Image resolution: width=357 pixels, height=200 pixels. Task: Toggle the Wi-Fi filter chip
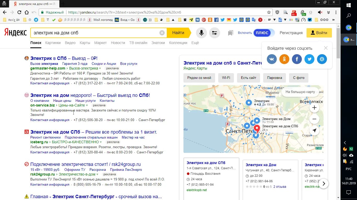click(x=226, y=78)
